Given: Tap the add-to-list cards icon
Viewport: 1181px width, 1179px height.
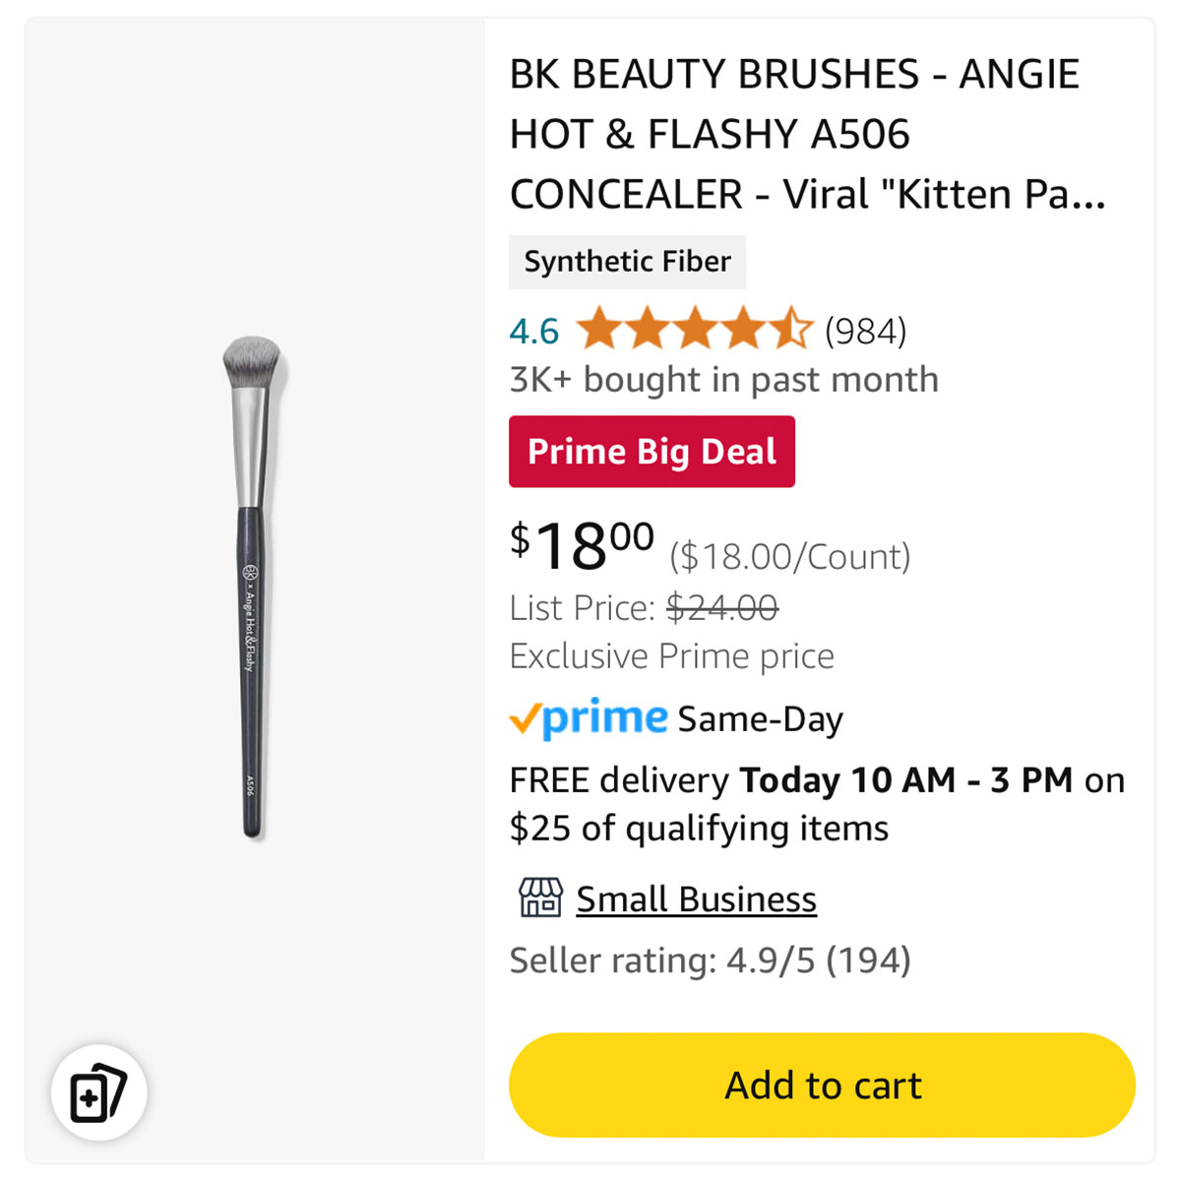Looking at the screenshot, I should [x=98, y=1092].
